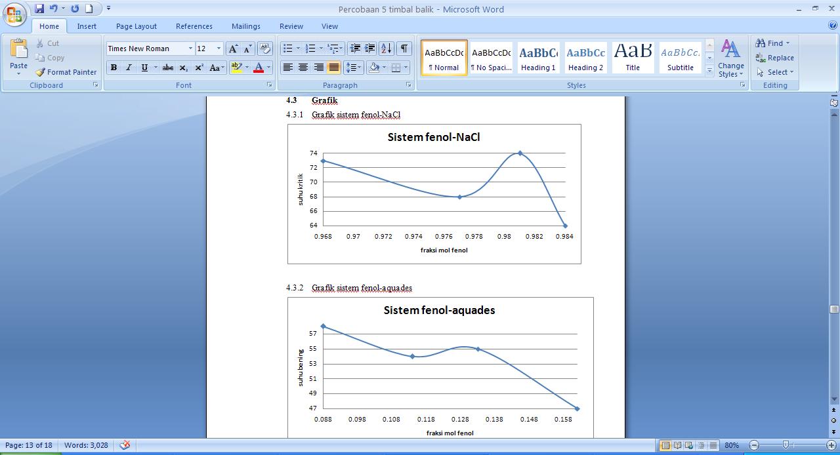This screenshot has height=455, width=840.
Task: Apply the Title style
Action: (633, 58)
